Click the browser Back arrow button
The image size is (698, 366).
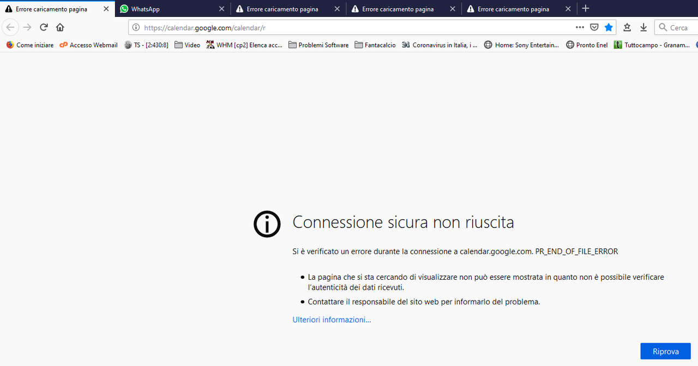[10, 27]
